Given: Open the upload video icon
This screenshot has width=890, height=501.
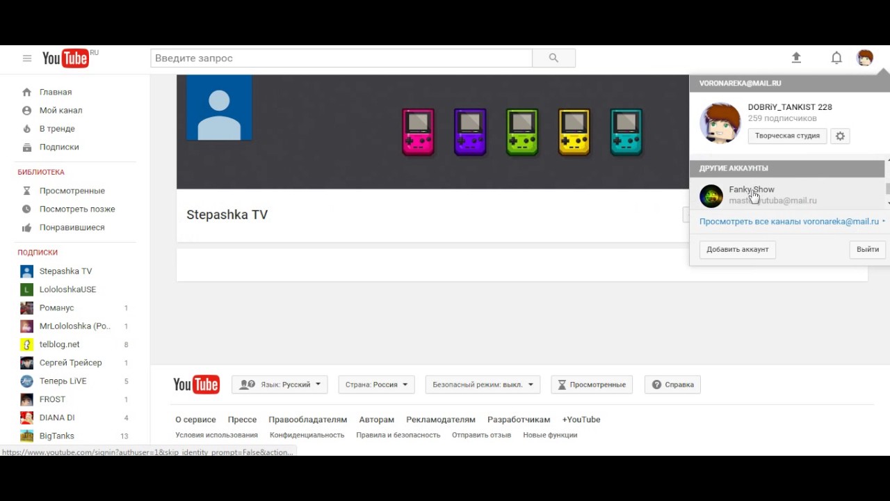Looking at the screenshot, I should click(x=797, y=58).
